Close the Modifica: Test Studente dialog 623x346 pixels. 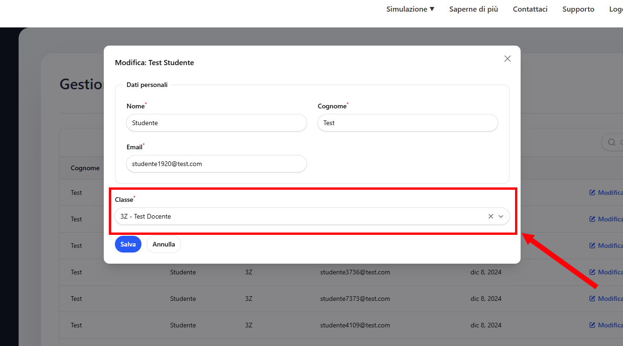click(x=507, y=59)
